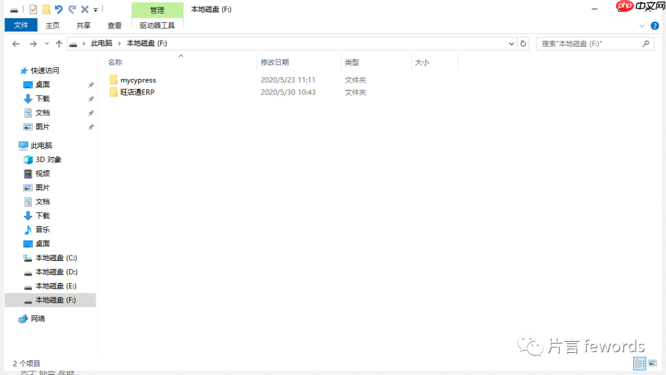Open 下载 under quick access
The image size is (666, 375).
(x=43, y=99)
